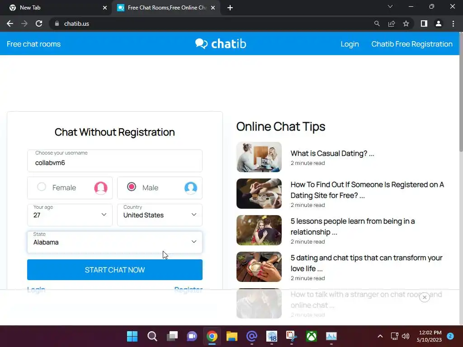Click Login in the header
This screenshot has height=347, width=463.
coord(350,44)
